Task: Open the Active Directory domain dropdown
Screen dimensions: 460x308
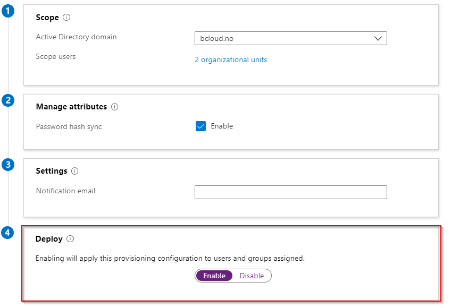Action: (290, 39)
